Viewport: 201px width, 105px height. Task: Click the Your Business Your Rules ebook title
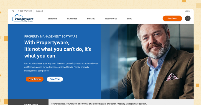[99, 104]
